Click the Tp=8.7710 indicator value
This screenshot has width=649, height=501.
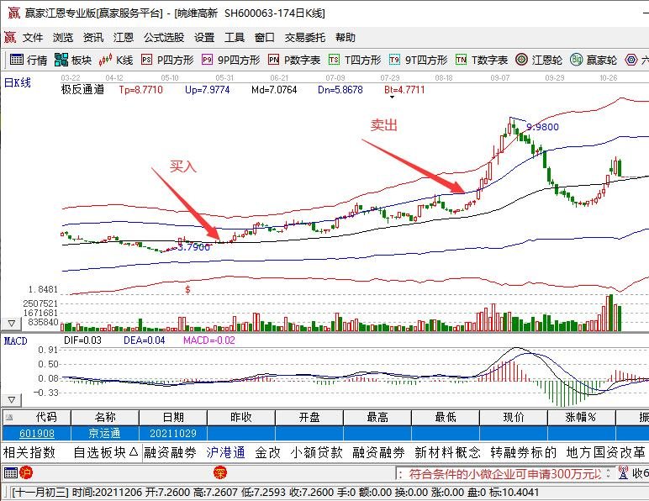(x=140, y=90)
